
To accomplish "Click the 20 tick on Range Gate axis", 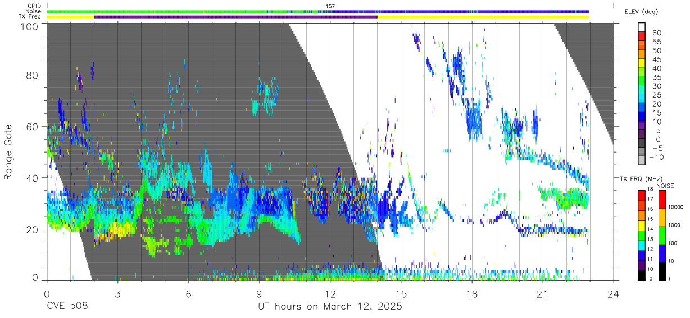I will pyautogui.click(x=33, y=229).
